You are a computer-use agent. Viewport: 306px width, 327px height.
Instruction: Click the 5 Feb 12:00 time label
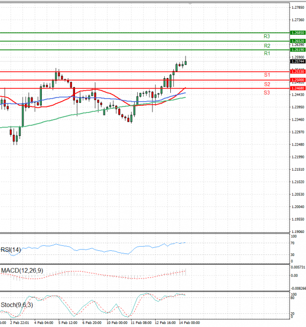point(68,322)
